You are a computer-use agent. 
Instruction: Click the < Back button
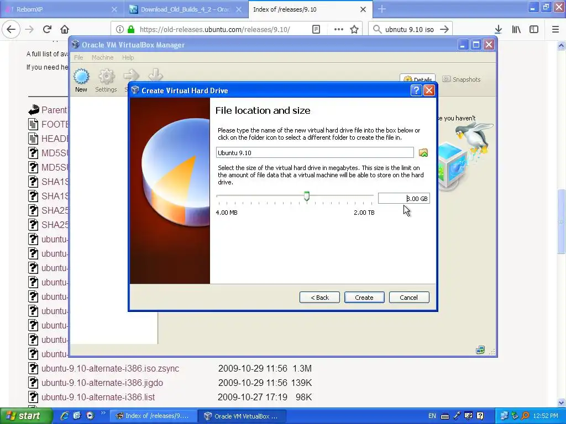tap(319, 298)
